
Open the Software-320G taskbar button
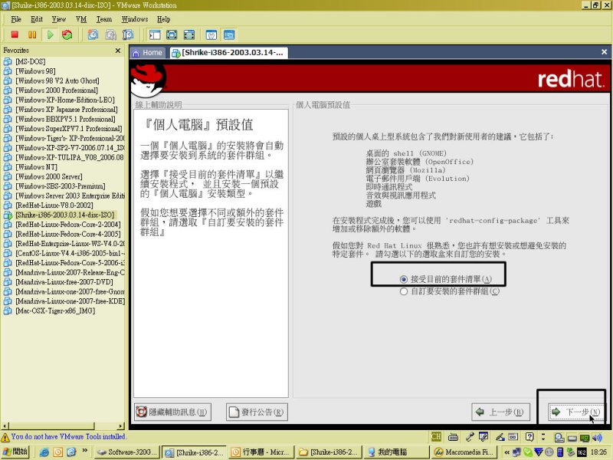pos(126,452)
